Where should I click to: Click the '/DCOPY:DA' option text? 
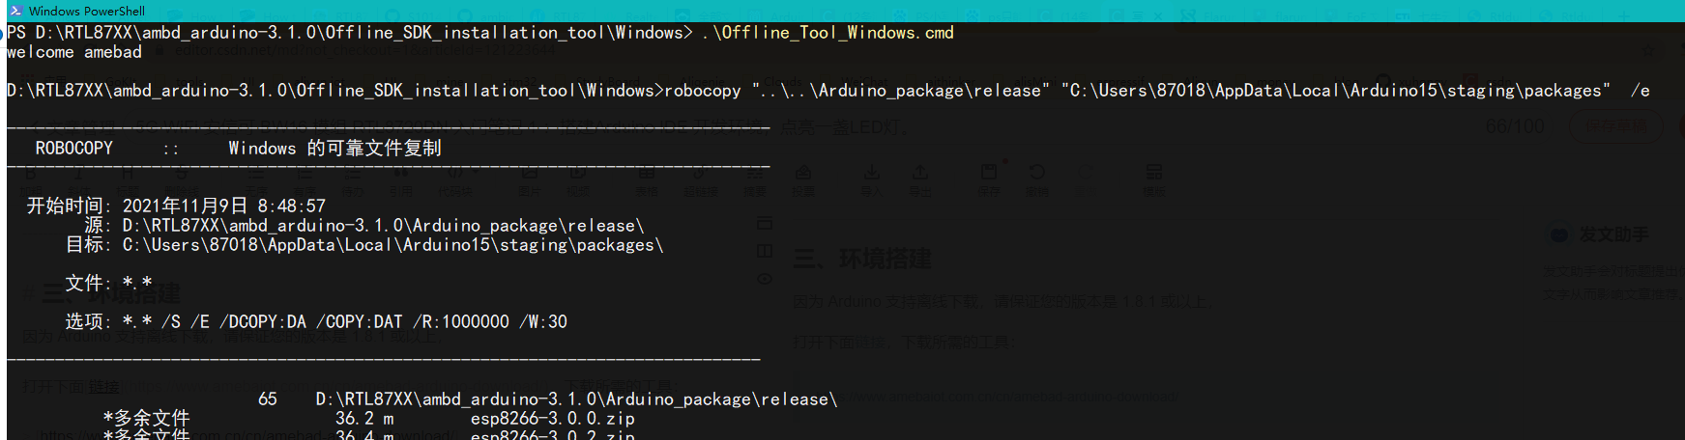263,322
